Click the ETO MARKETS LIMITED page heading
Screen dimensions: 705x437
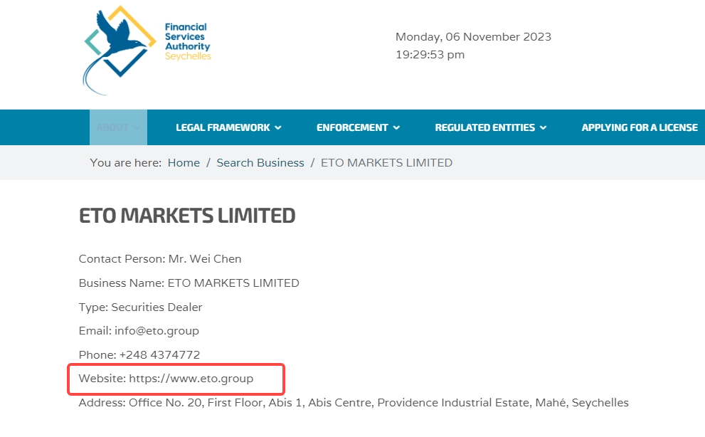(187, 216)
